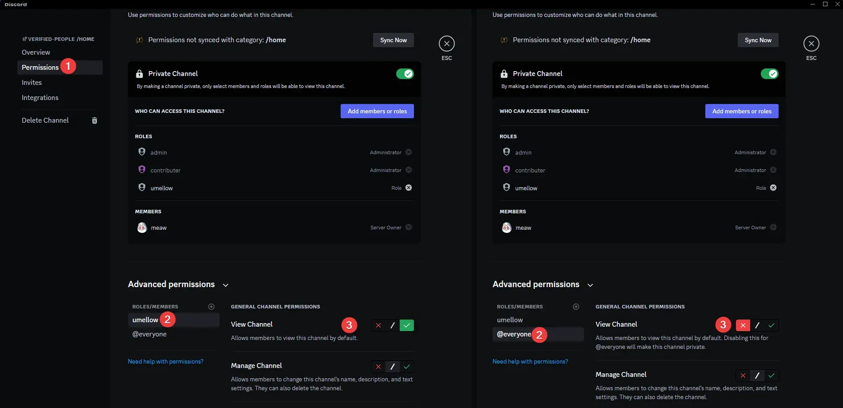The width and height of the screenshot is (843, 408).
Task: Click sync warning icon in left panel
Action: click(x=139, y=40)
